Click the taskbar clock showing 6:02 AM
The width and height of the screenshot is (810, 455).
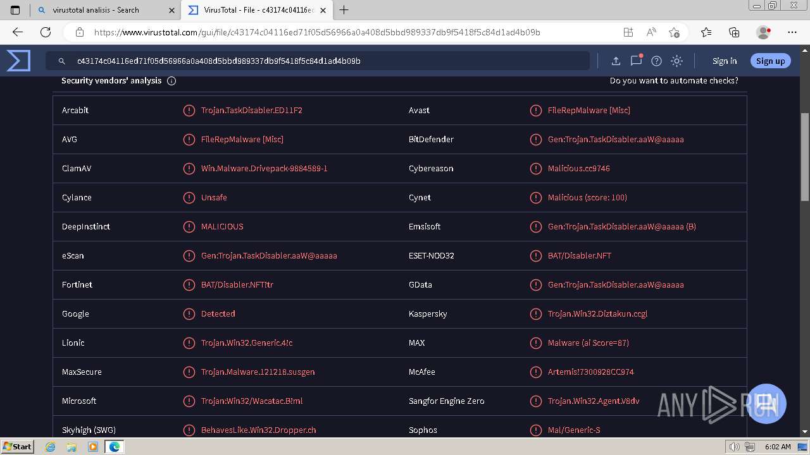[x=778, y=447]
